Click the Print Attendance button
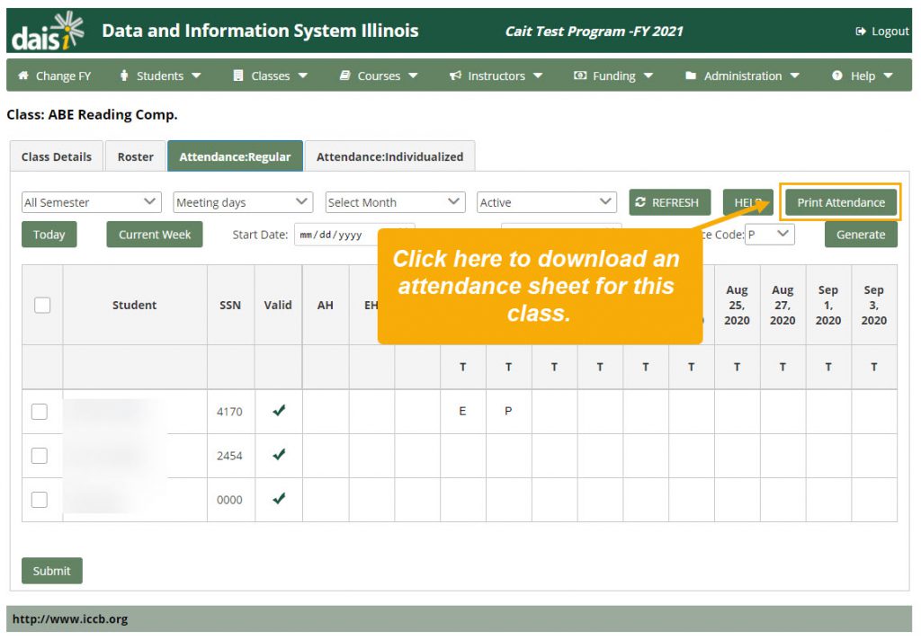 pos(840,202)
